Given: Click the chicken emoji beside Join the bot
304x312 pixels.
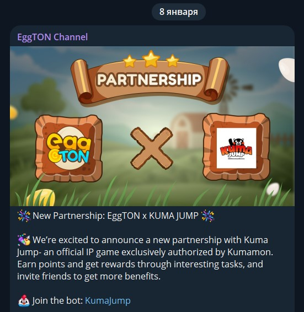Looking at the screenshot, I should (24, 300).
